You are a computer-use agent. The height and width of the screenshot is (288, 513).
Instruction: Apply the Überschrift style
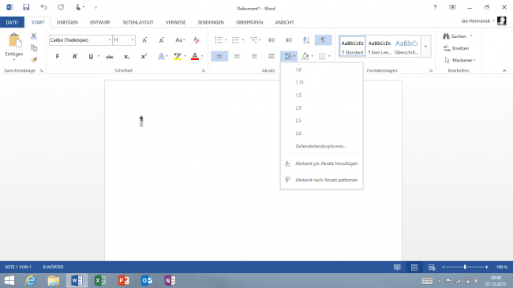point(406,47)
